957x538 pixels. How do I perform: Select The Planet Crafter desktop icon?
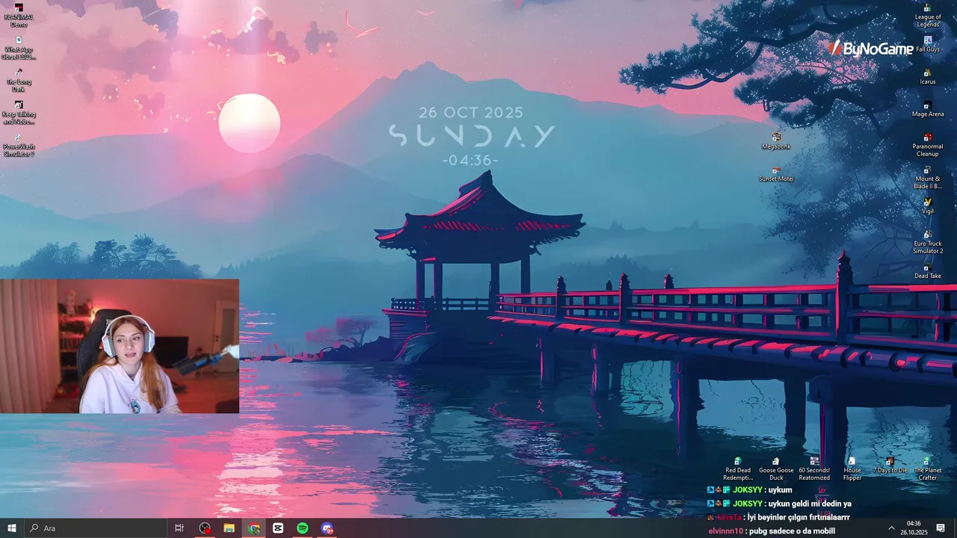click(928, 469)
